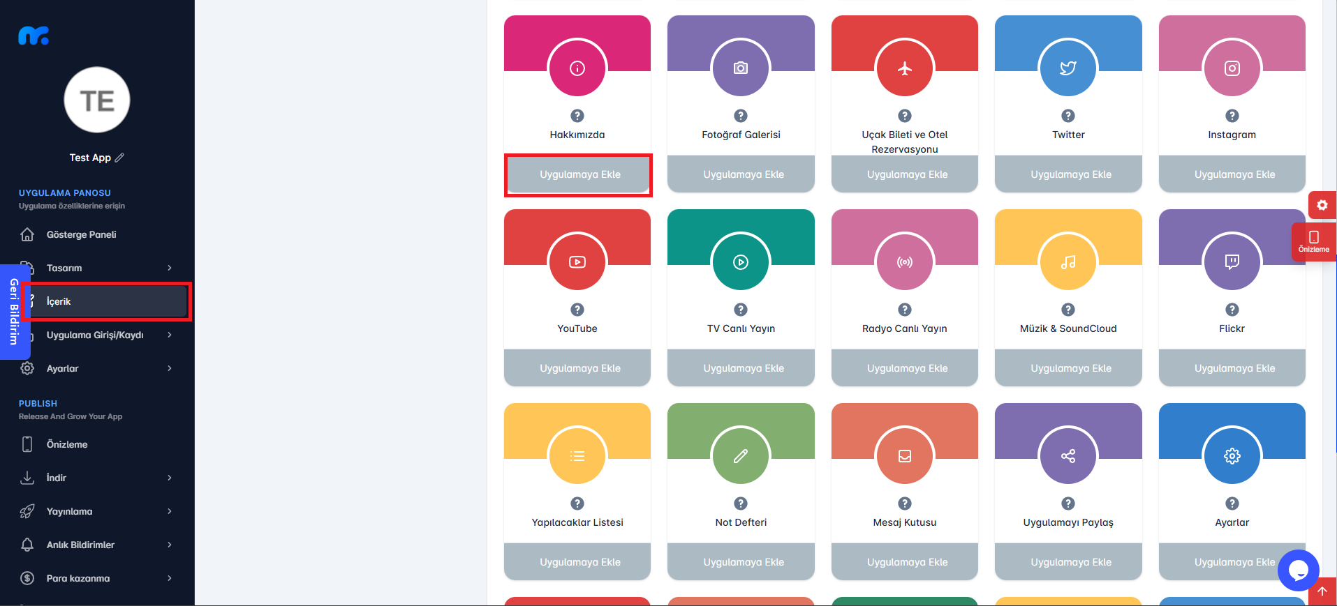Expand the sidebar Ayarlar chevron
The height and width of the screenshot is (606, 1337).
[170, 368]
